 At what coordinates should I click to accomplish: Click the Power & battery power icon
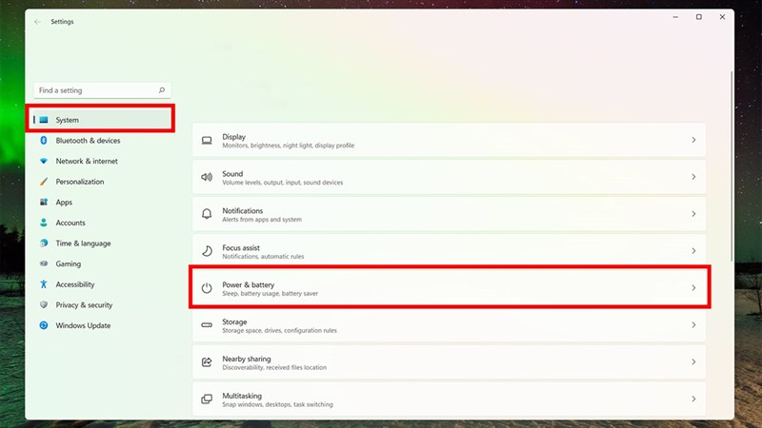click(207, 288)
